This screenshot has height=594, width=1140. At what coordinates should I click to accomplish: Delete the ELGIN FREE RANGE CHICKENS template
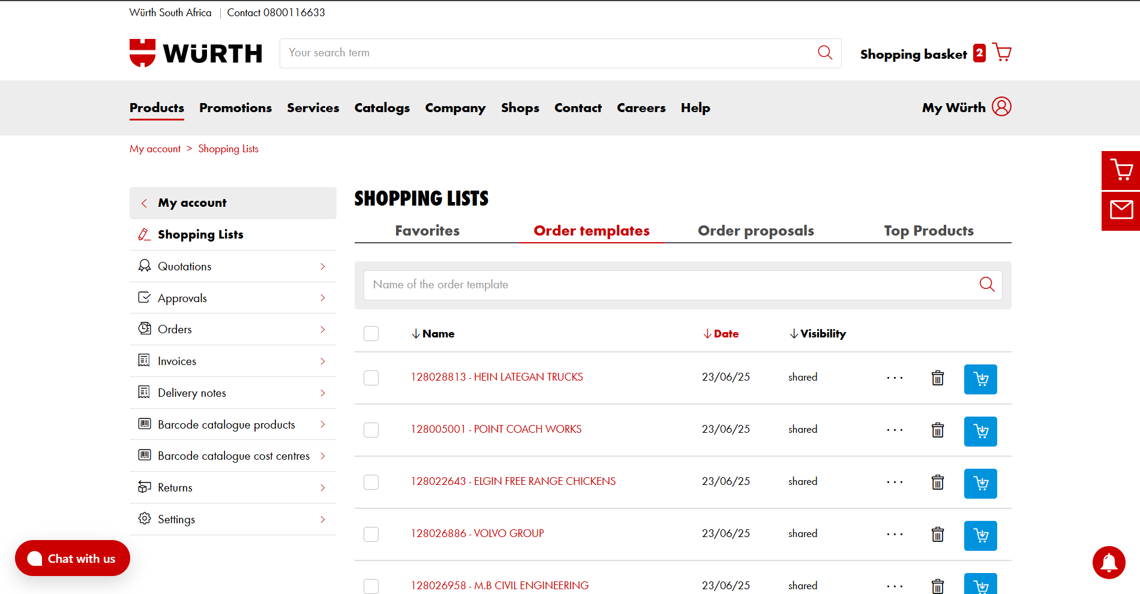tap(938, 483)
